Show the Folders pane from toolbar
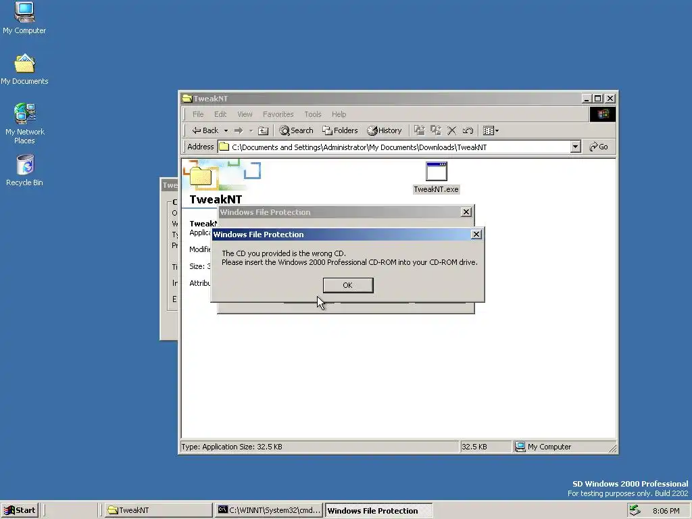Viewport: 692px width, 519px height. (340, 130)
